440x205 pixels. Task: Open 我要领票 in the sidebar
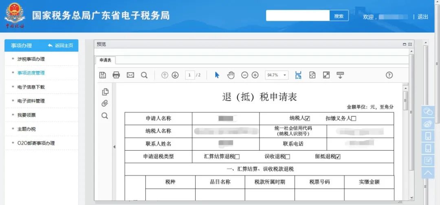coord(26,115)
